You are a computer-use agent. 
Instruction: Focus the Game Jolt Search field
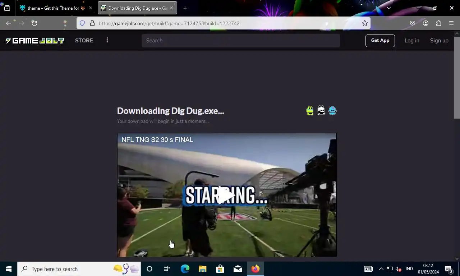(x=241, y=41)
